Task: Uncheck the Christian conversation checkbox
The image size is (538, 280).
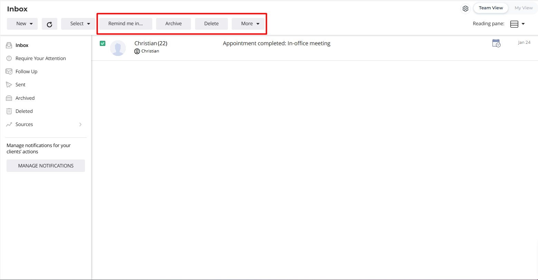Action: pos(103,43)
